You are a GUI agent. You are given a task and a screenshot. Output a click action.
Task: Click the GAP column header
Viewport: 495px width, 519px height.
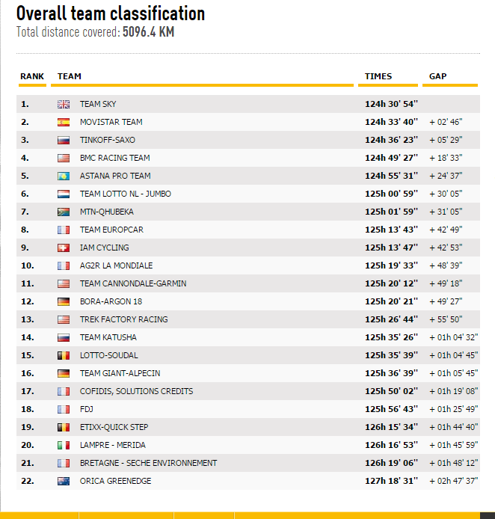(x=437, y=76)
